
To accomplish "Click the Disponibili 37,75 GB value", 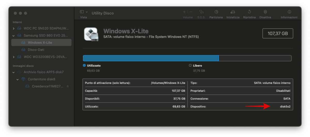I will coord(179,99).
